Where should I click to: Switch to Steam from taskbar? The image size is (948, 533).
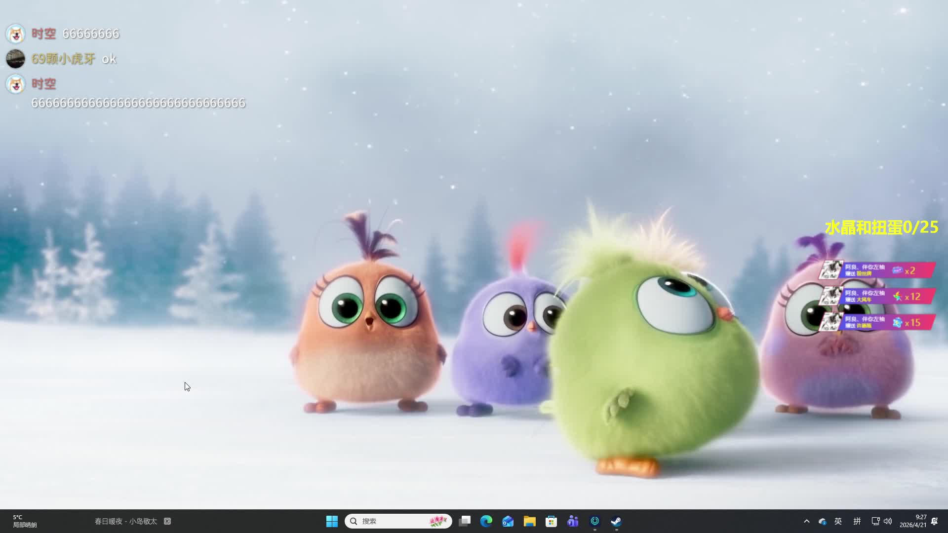tap(616, 521)
